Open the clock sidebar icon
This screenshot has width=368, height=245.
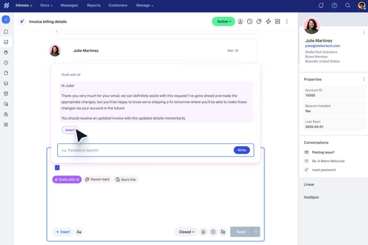(x=6, y=63)
